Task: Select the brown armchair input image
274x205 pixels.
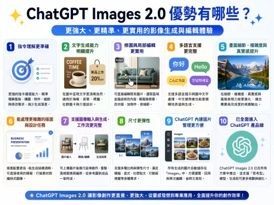Action: (x=66, y=144)
